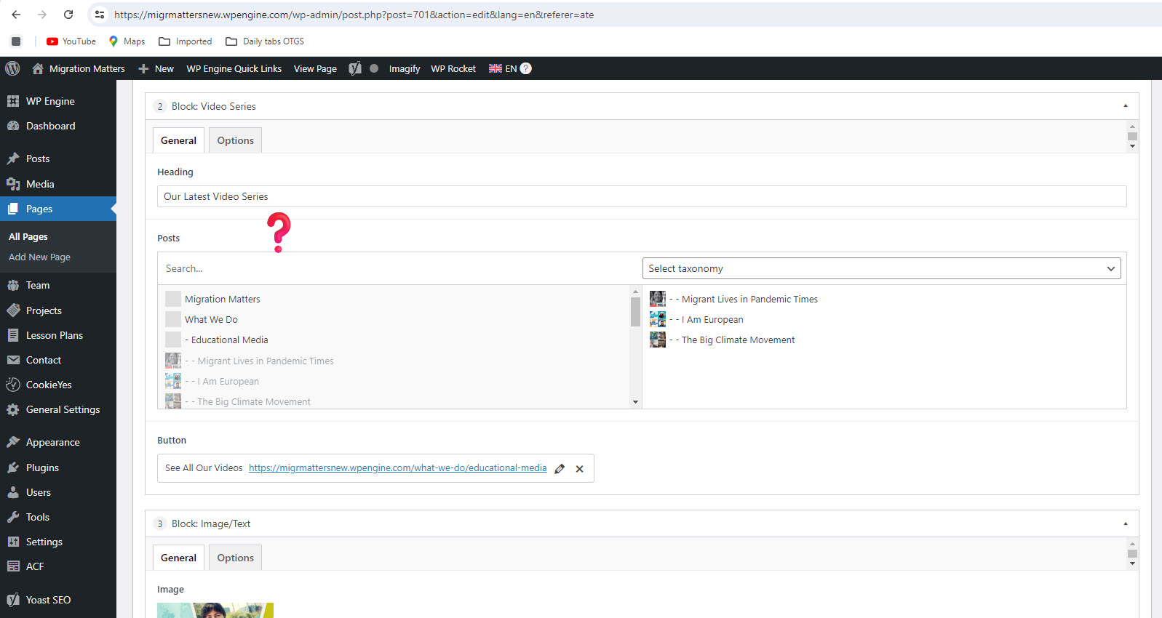The width and height of the screenshot is (1162, 618).
Task: Click the Yoast icon in admin bar
Action: pyautogui.click(x=355, y=68)
